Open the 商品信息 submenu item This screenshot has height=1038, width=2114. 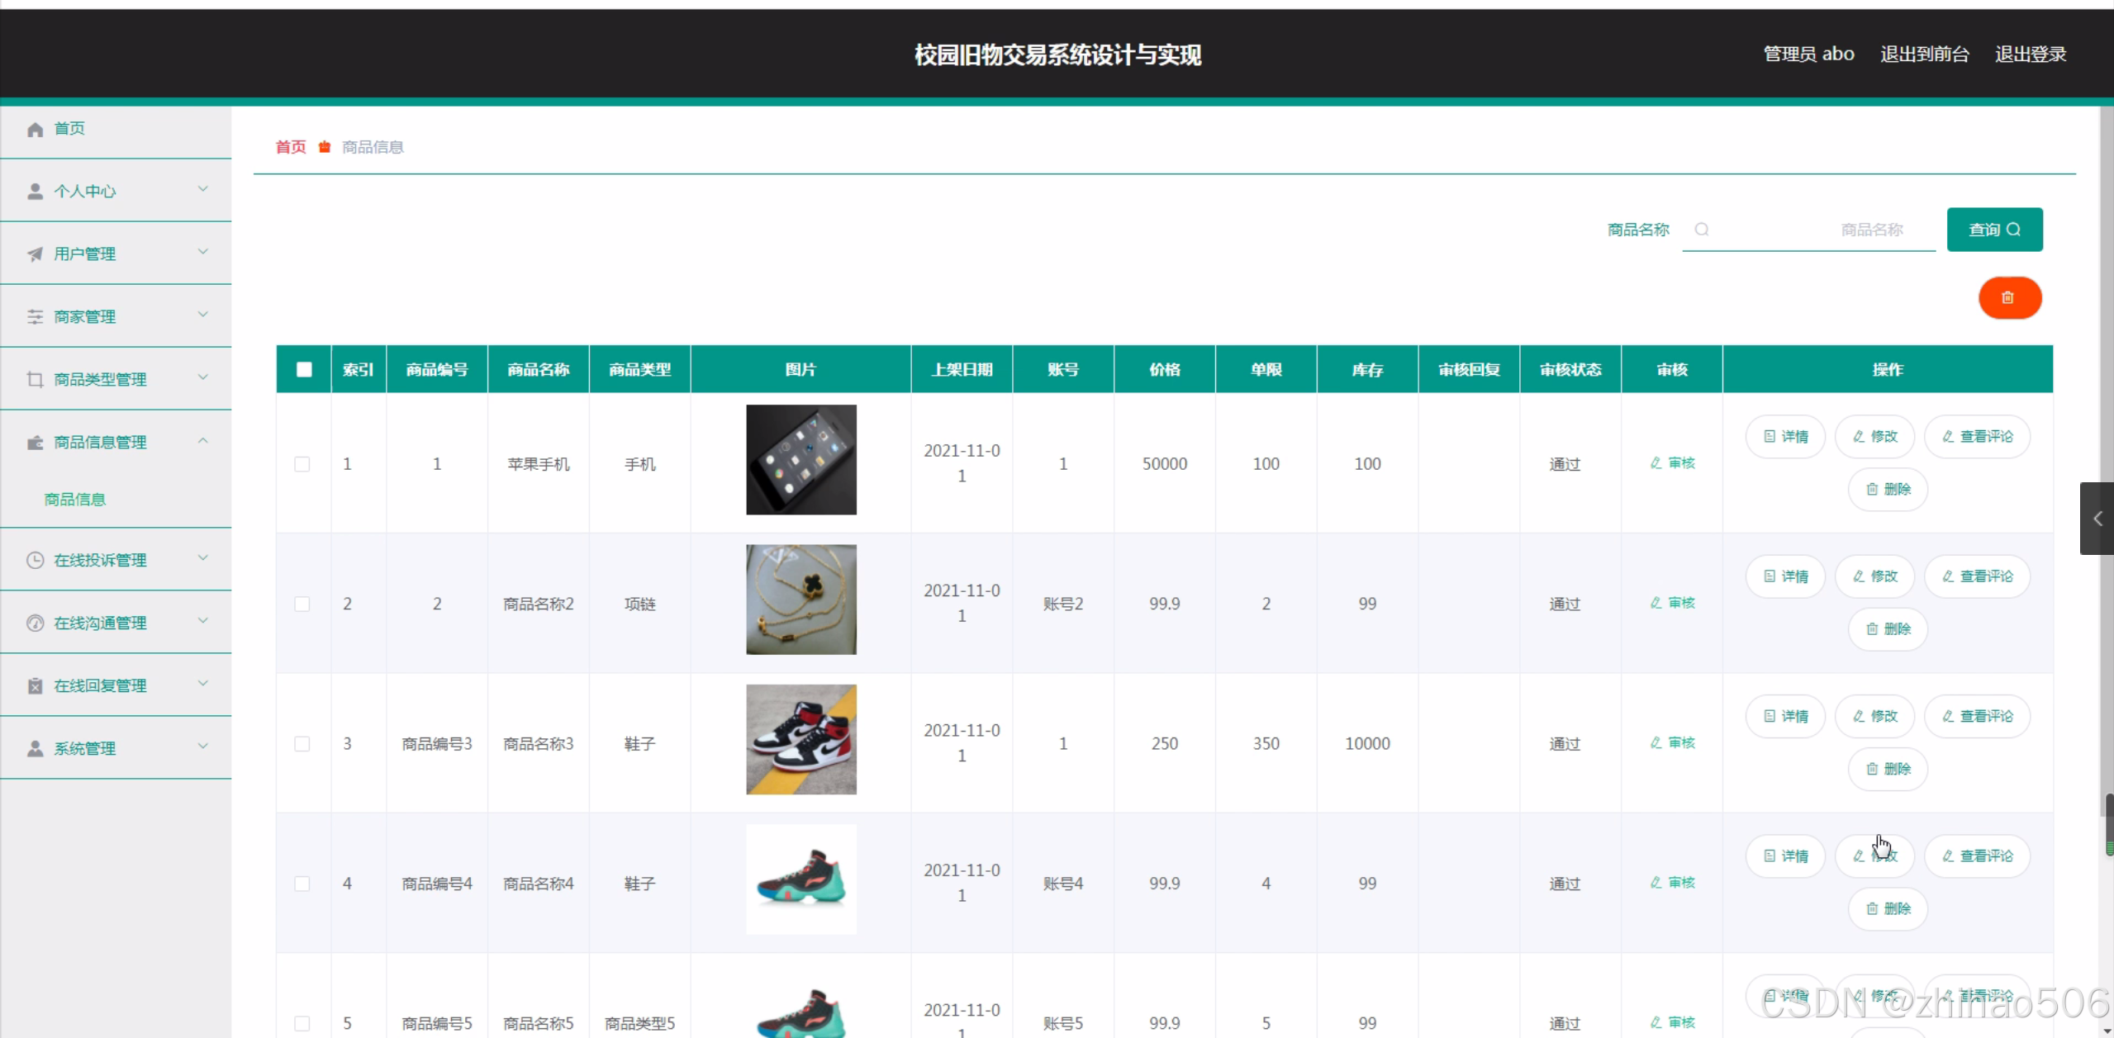[75, 500]
